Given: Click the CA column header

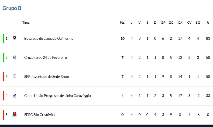Looking at the screenshot, I should [180, 23].
